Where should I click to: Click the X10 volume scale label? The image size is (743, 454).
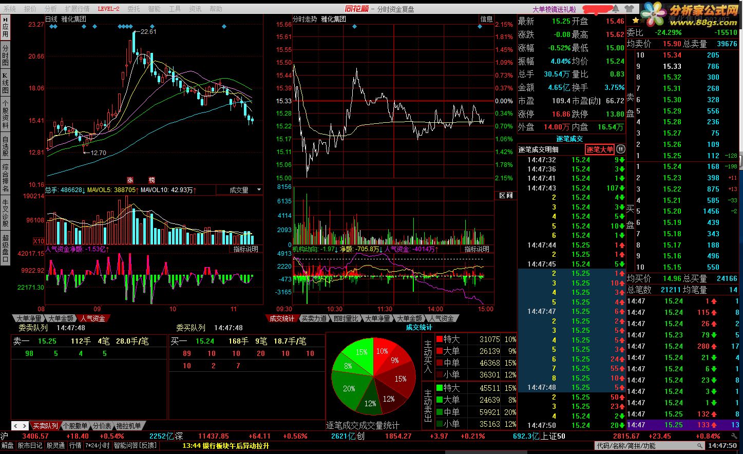point(39,241)
